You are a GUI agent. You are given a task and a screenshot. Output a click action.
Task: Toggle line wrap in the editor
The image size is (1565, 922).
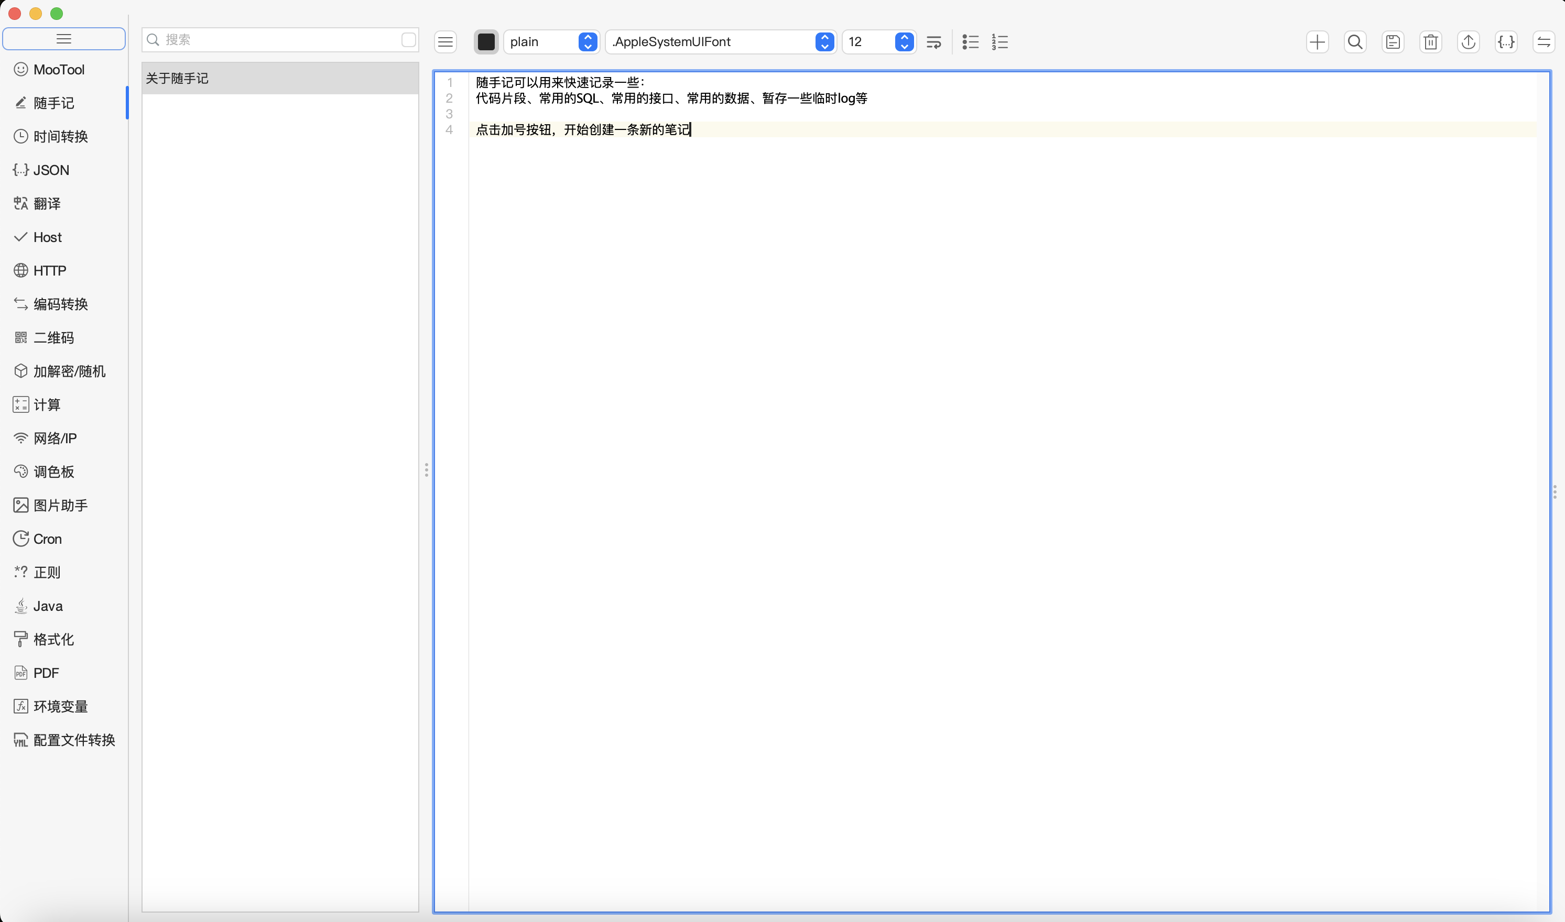point(933,41)
